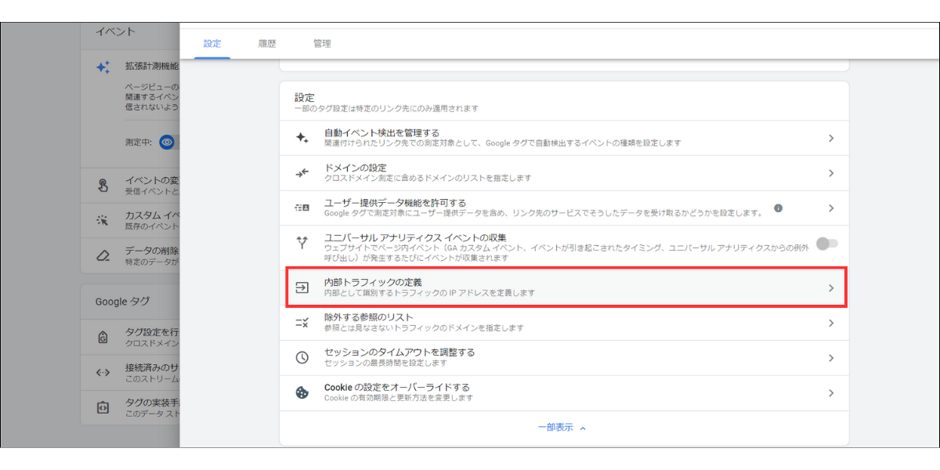This screenshot has height=470, width=940.
Task: Expand 自動イベント検出を管理する with its chevron
Action: coord(831,138)
